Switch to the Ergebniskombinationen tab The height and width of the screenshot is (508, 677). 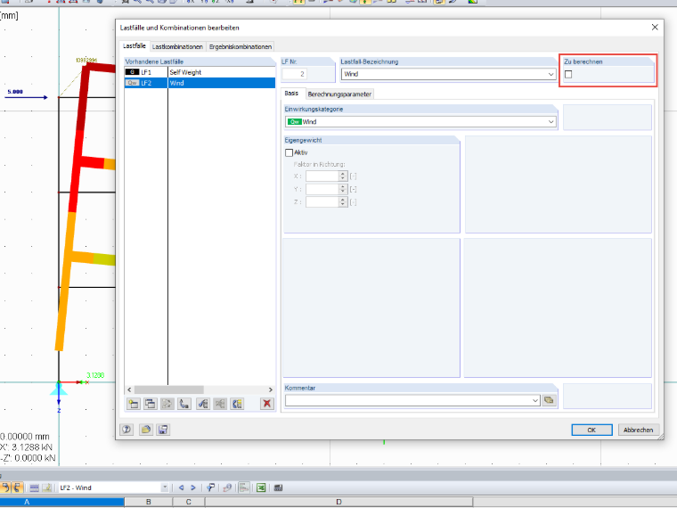pos(240,46)
